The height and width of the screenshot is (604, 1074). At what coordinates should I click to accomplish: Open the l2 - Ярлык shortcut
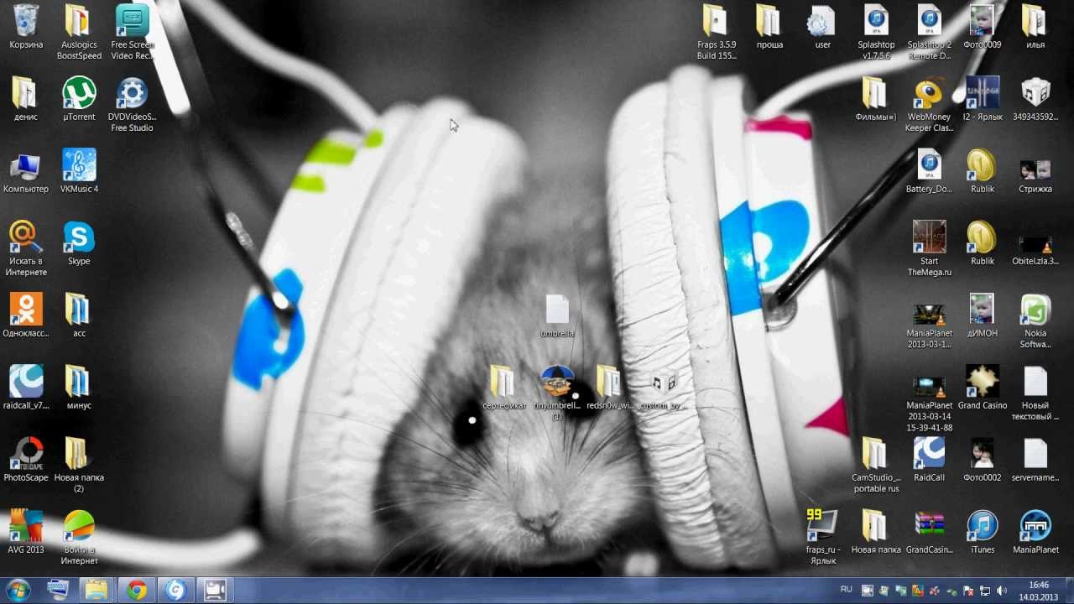pos(983,100)
